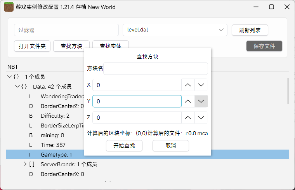
Task: Click the 开始查找 button
Action: 124,146
